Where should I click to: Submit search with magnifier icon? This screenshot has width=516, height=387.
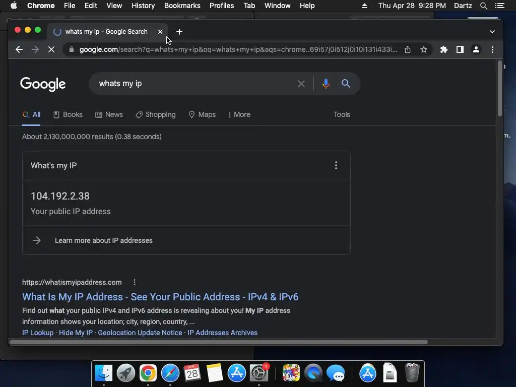[x=346, y=84]
